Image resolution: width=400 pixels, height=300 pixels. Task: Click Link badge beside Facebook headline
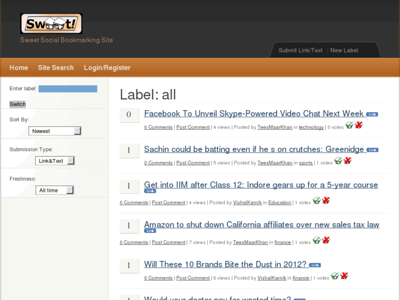(372, 114)
